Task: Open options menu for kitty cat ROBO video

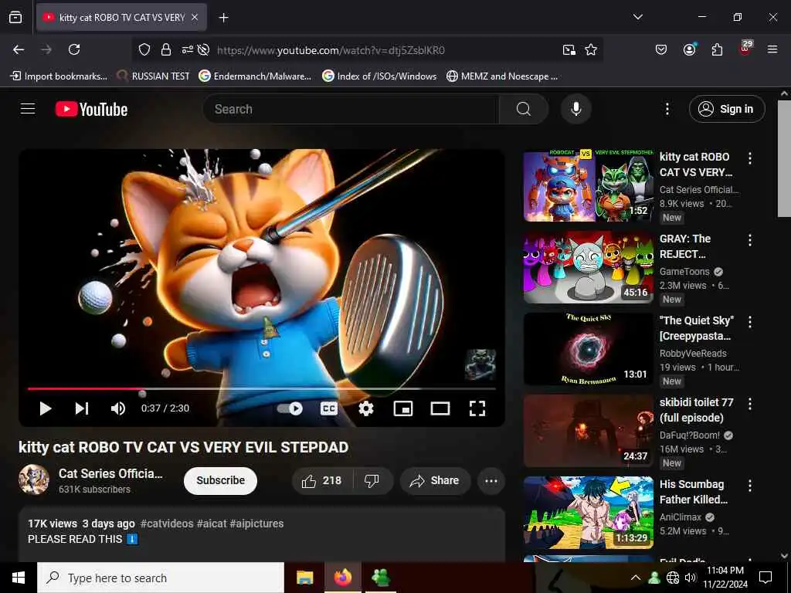Action: pyautogui.click(x=750, y=158)
